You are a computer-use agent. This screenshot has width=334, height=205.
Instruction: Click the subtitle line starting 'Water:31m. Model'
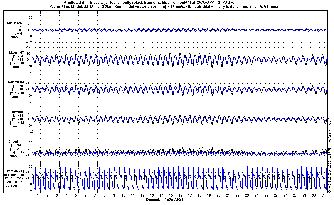tap(165, 6)
